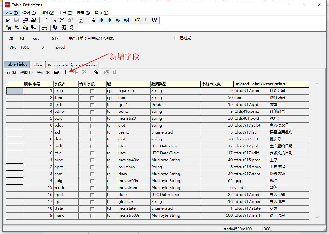Toggle the 已过期 checkbox
The width and height of the screenshot is (329, 234).
(x=176, y=38)
